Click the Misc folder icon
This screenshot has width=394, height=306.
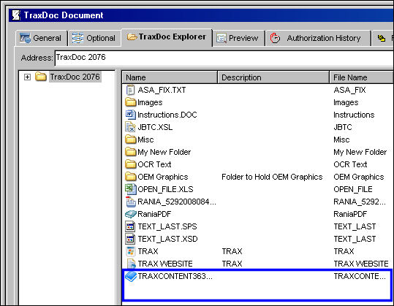pos(131,139)
